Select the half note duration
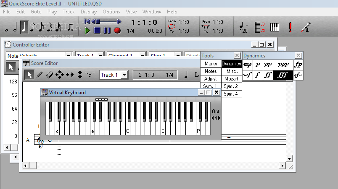This screenshot has width=338, height=189. click(15, 27)
